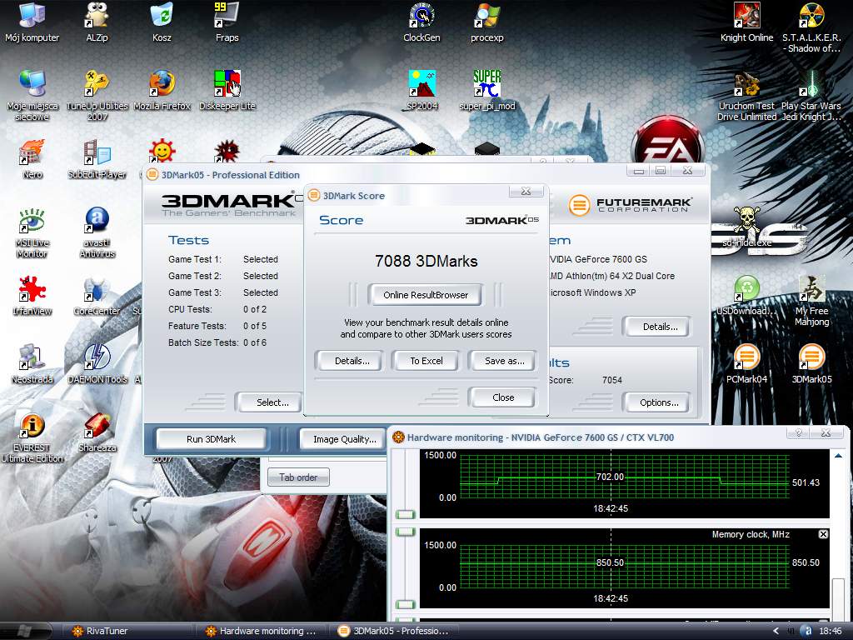This screenshot has height=640, width=853.
Task: Switch to Hardware monitoring taskbar button
Action: click(x=260, y=632)
